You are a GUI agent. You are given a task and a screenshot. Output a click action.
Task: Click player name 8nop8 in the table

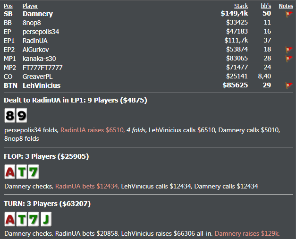(32, 23)
